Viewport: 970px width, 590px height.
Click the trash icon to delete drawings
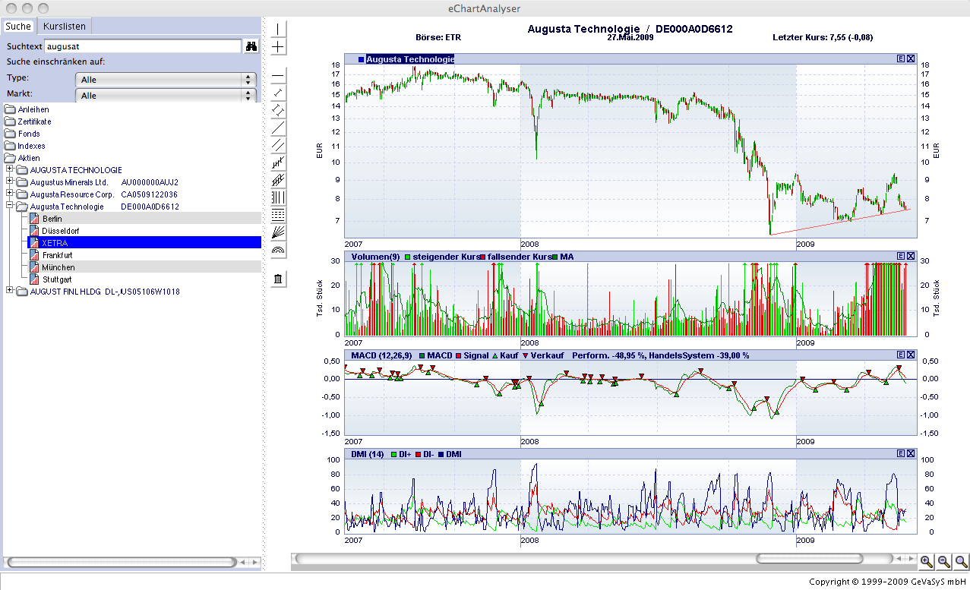[x=277, y=278]
